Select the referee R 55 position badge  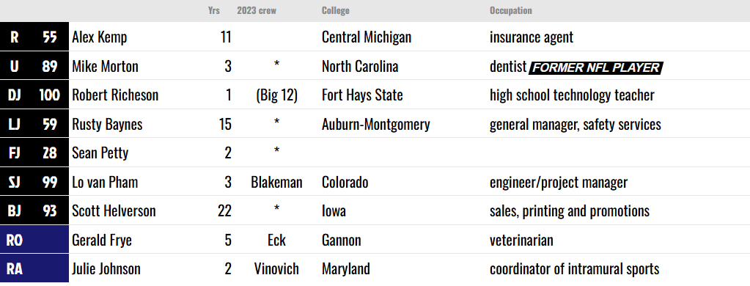[34, 37]
